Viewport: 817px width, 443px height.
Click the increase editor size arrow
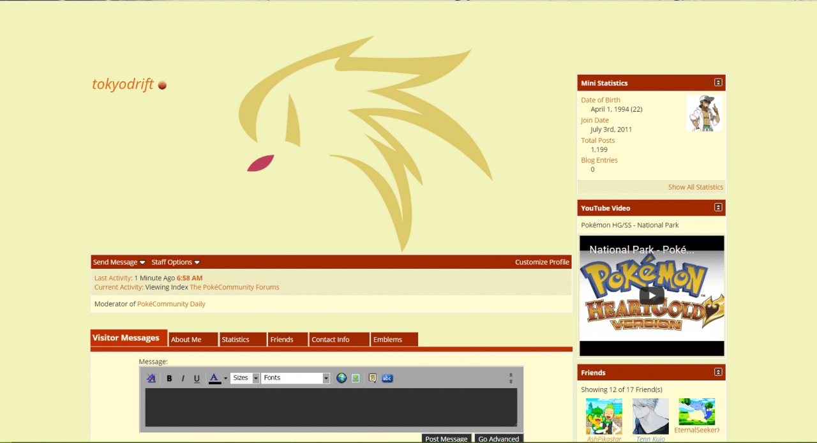[511, 381]
